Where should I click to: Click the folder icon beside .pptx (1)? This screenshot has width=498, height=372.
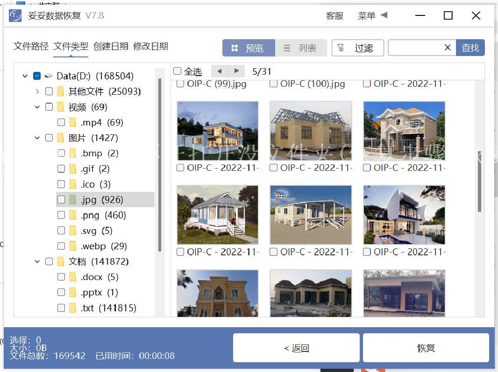point(72,292)
